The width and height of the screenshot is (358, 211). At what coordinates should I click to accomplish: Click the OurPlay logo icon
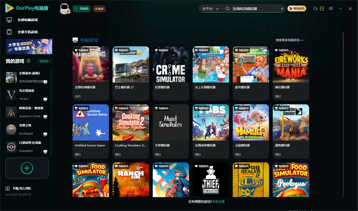(x=9, y=8)
